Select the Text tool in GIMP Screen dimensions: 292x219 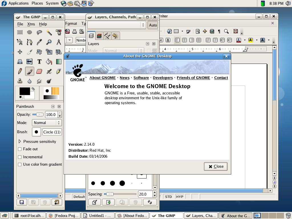39,62
